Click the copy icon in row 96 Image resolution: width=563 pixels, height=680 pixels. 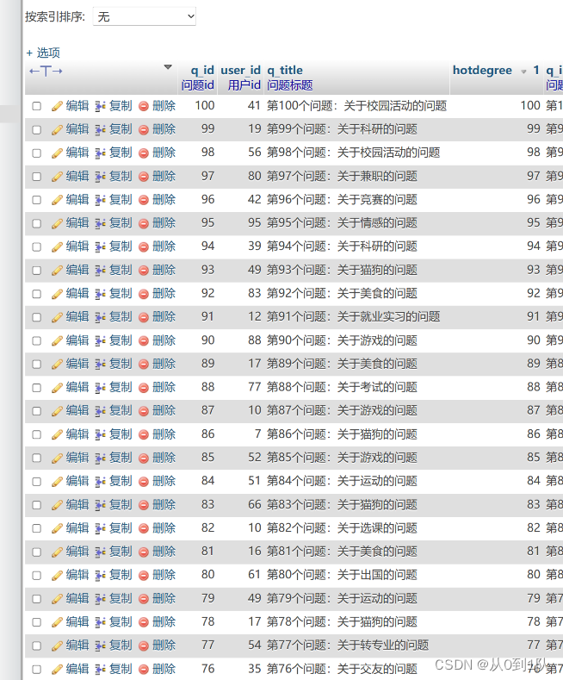[100, 200]
